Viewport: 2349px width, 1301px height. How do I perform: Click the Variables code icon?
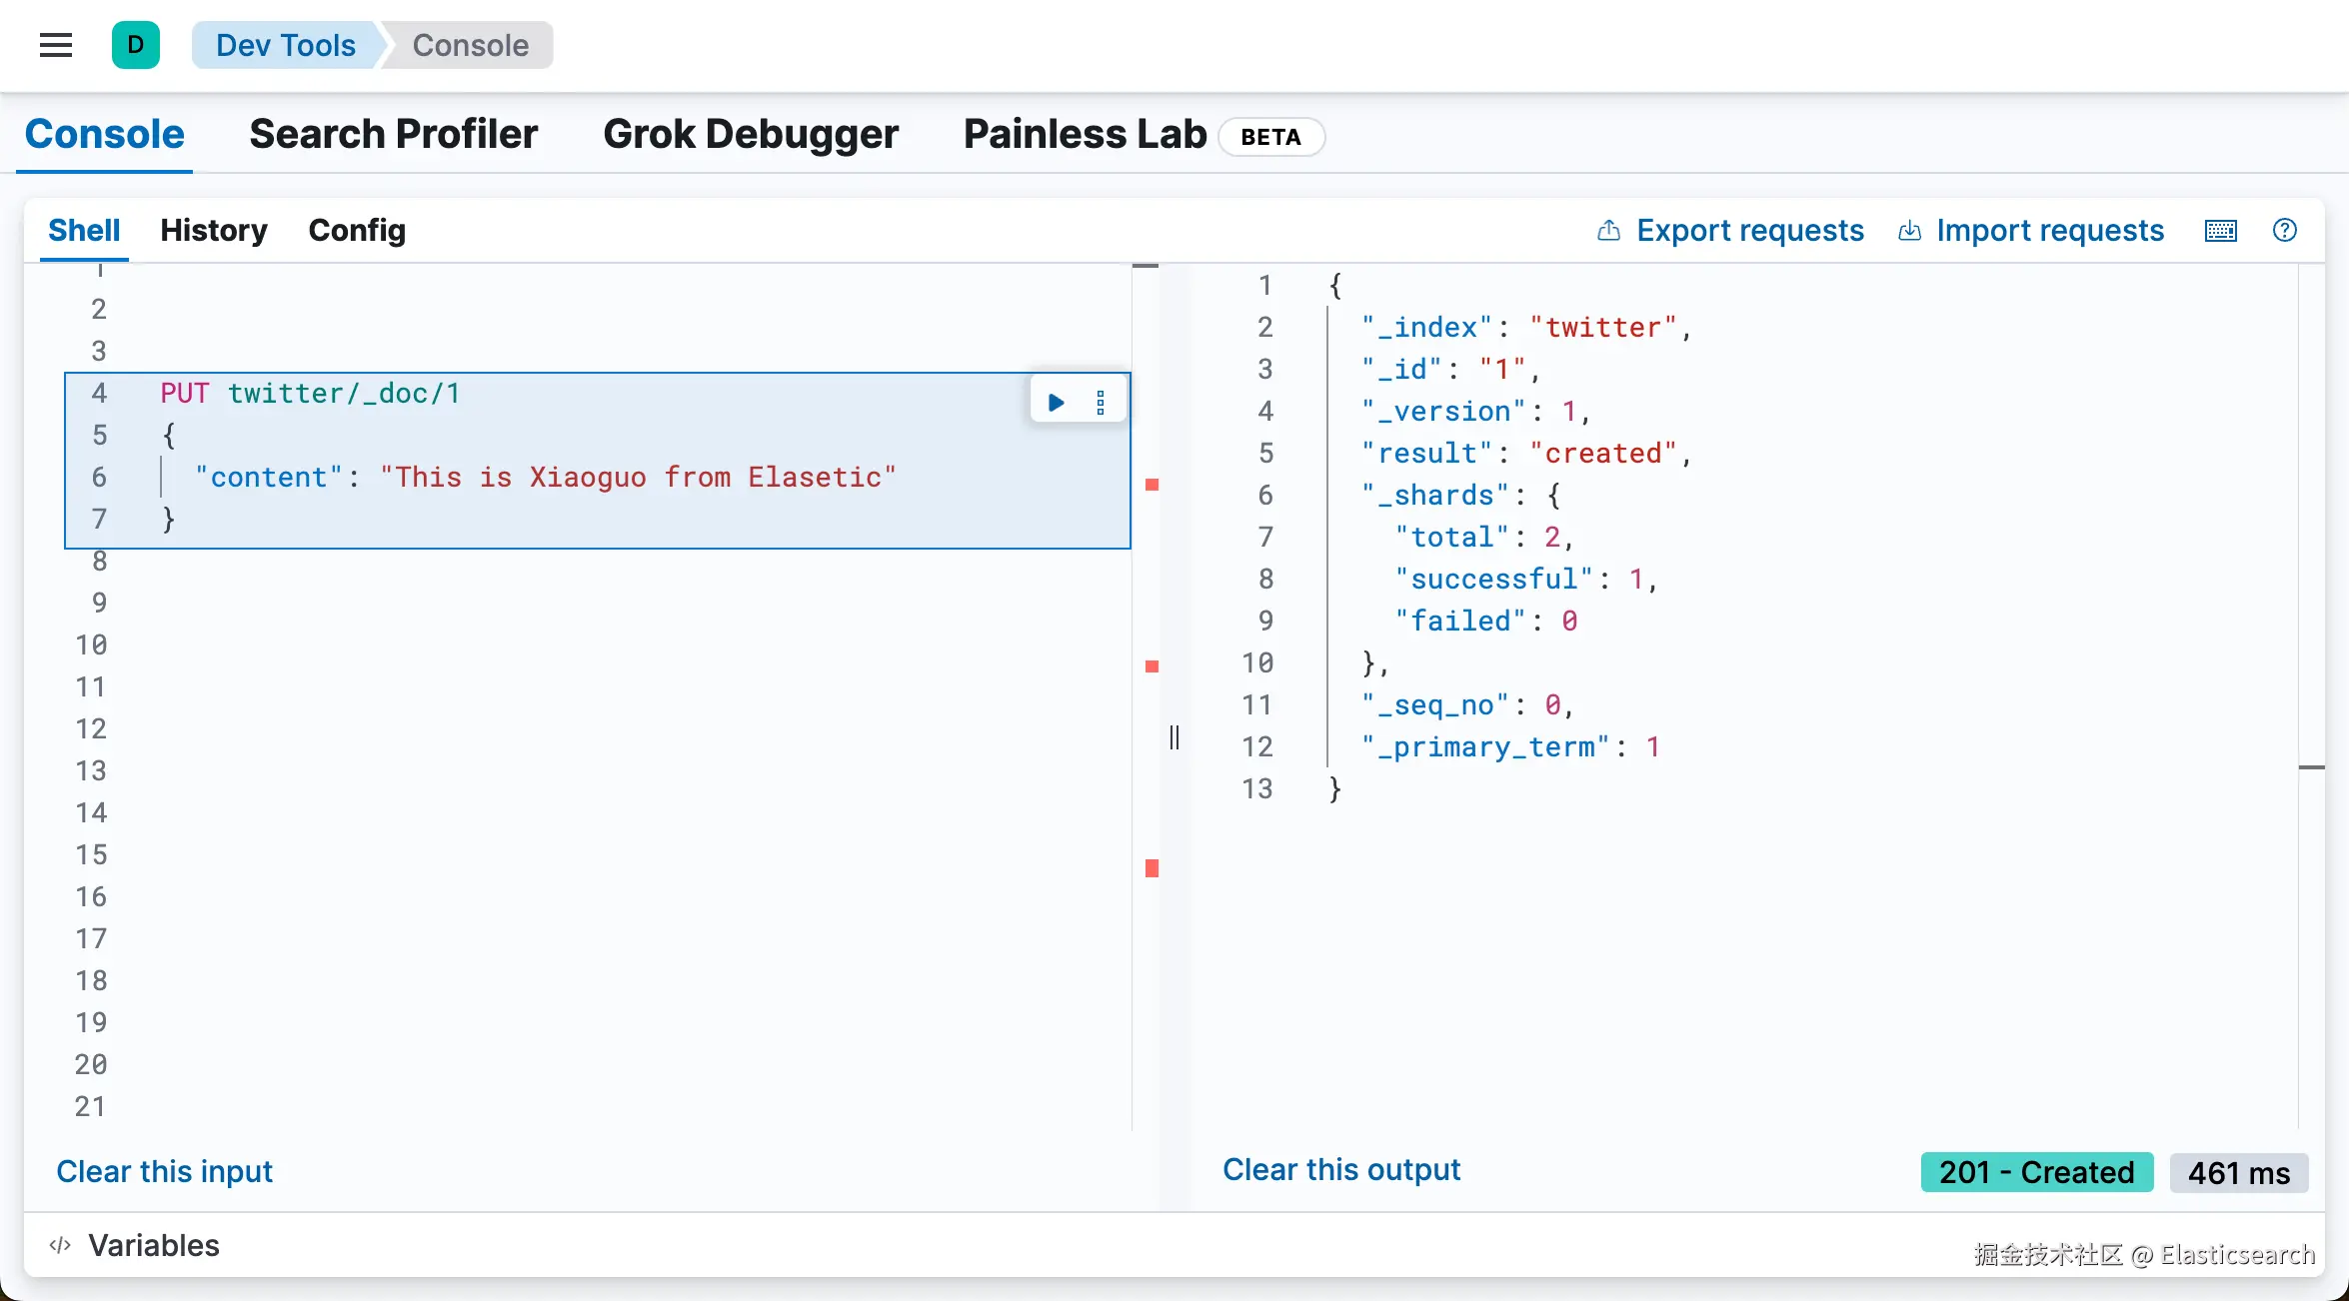(60, 1245)
